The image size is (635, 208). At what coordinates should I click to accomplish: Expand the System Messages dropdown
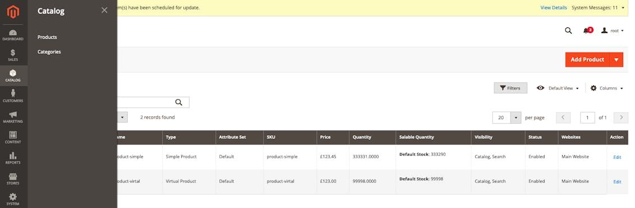597,8
